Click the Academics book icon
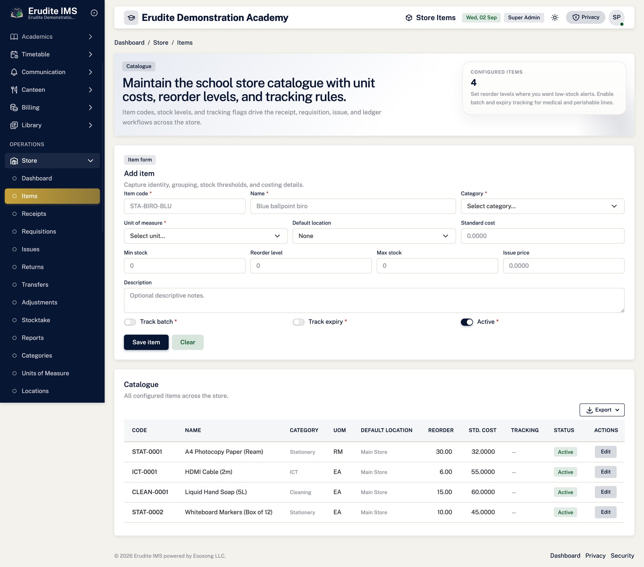Screen dimensions: 644x567 click(x=14, y=37)
